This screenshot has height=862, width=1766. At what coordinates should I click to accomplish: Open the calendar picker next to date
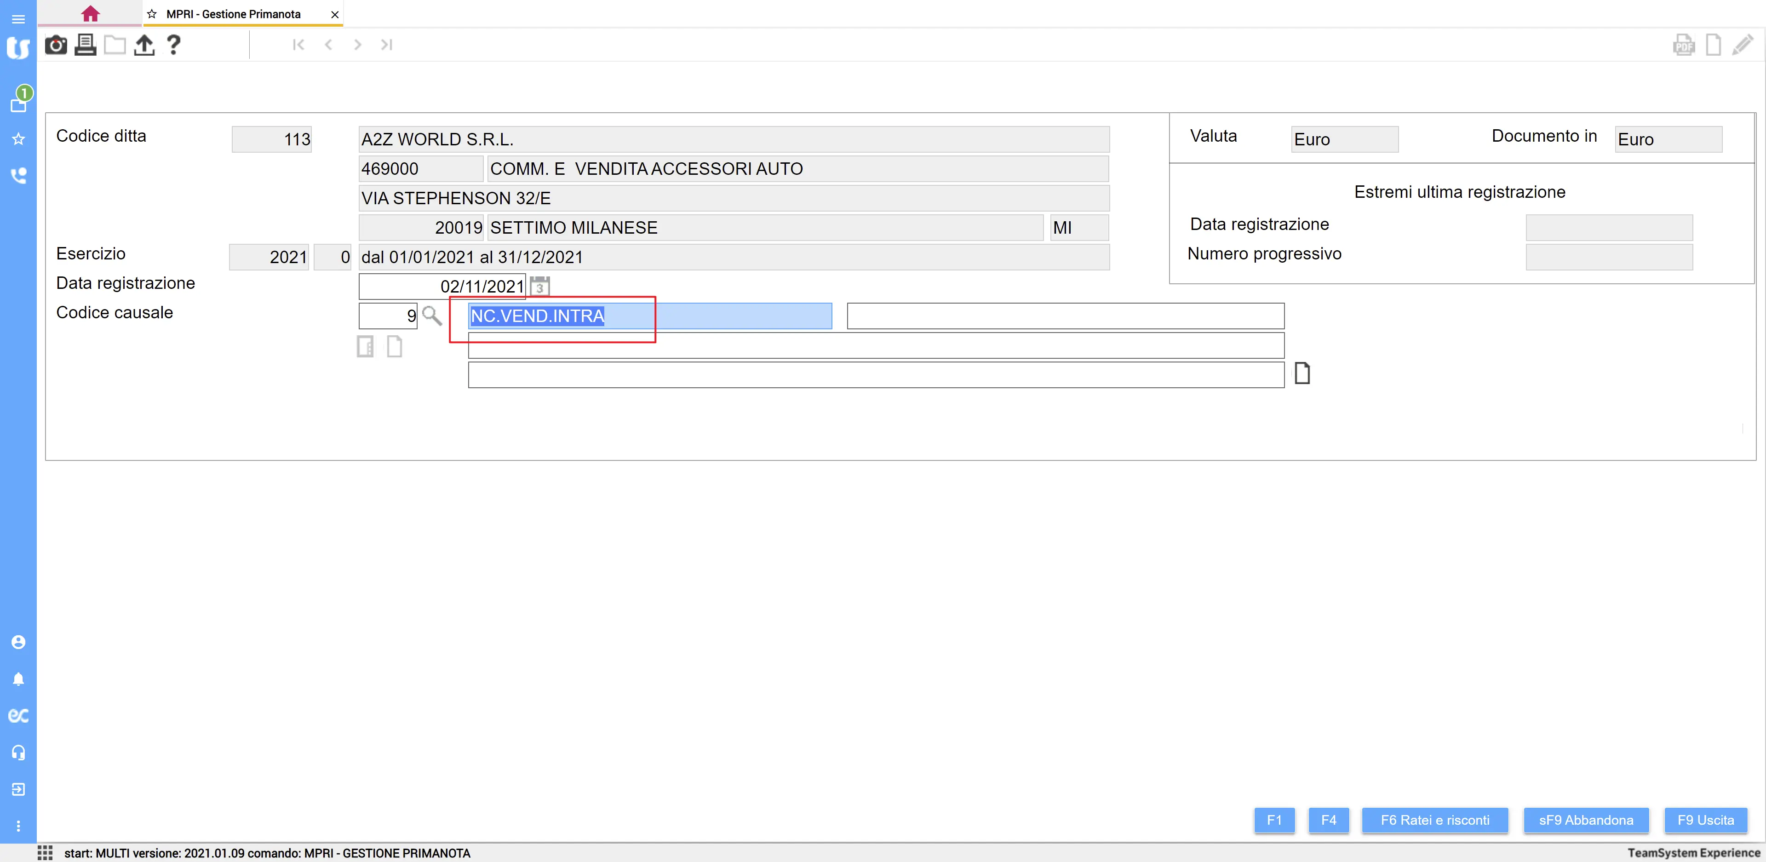point(539,286)
